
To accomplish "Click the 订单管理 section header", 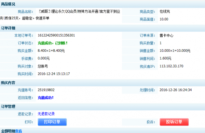I will point(8,106).
